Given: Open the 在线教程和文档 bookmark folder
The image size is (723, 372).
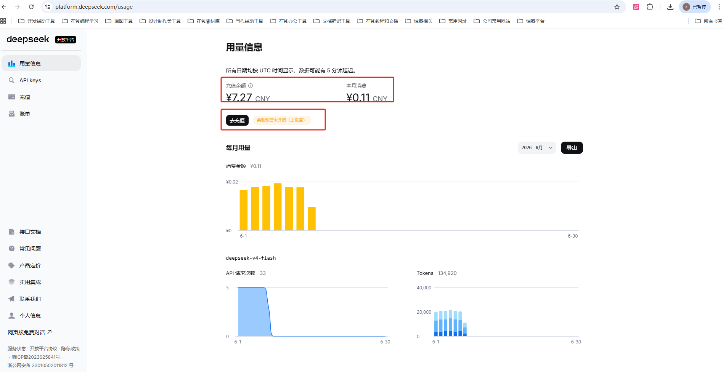Looking at the screenshot, I should [378, 21].
